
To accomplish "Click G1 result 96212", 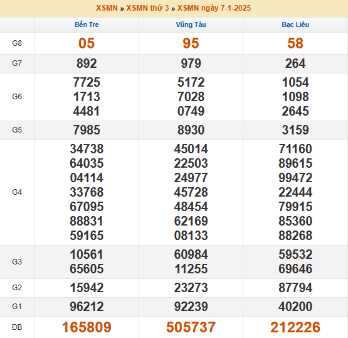I will pyautogui.click(x=87, y=307).
